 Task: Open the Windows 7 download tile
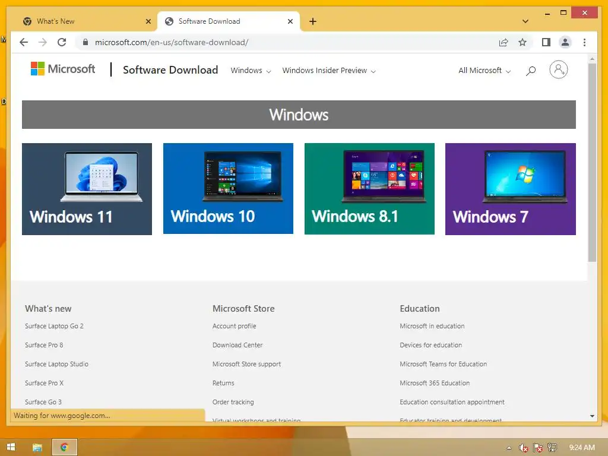point(510,189)
